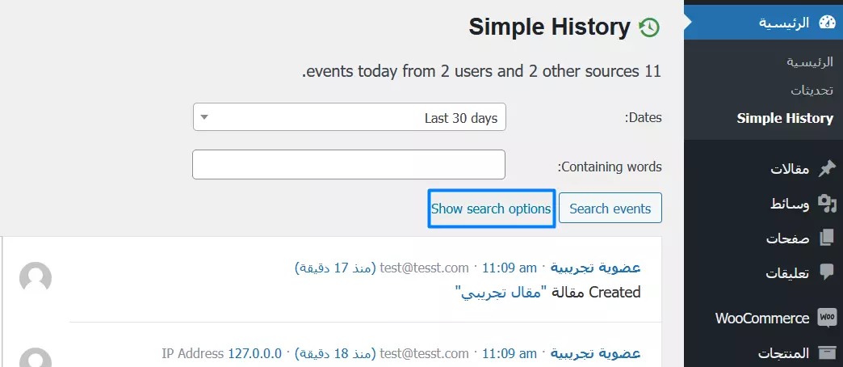Open Simple History submenu item
This screenshot has height=367, width=843.
pos(785,118)
